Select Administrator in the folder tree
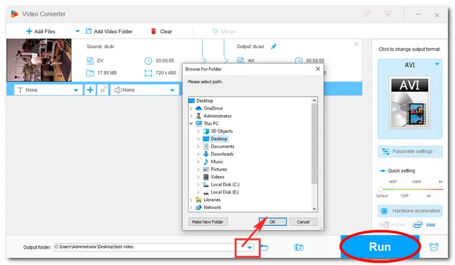 218,116
